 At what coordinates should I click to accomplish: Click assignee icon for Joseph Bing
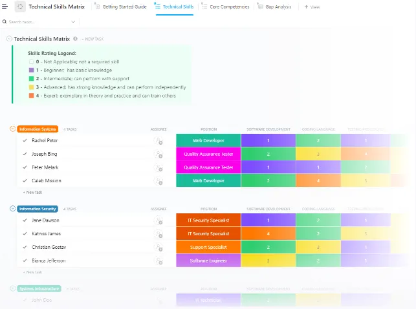pyautogui.click(x=159, y=154)
